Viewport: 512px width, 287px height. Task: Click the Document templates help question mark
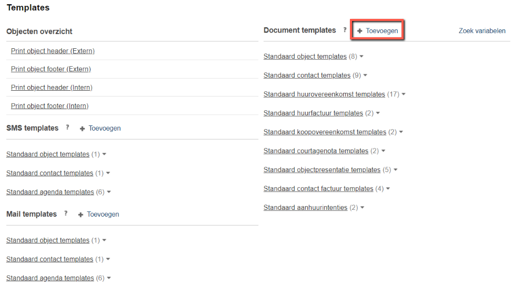(345, 30)
